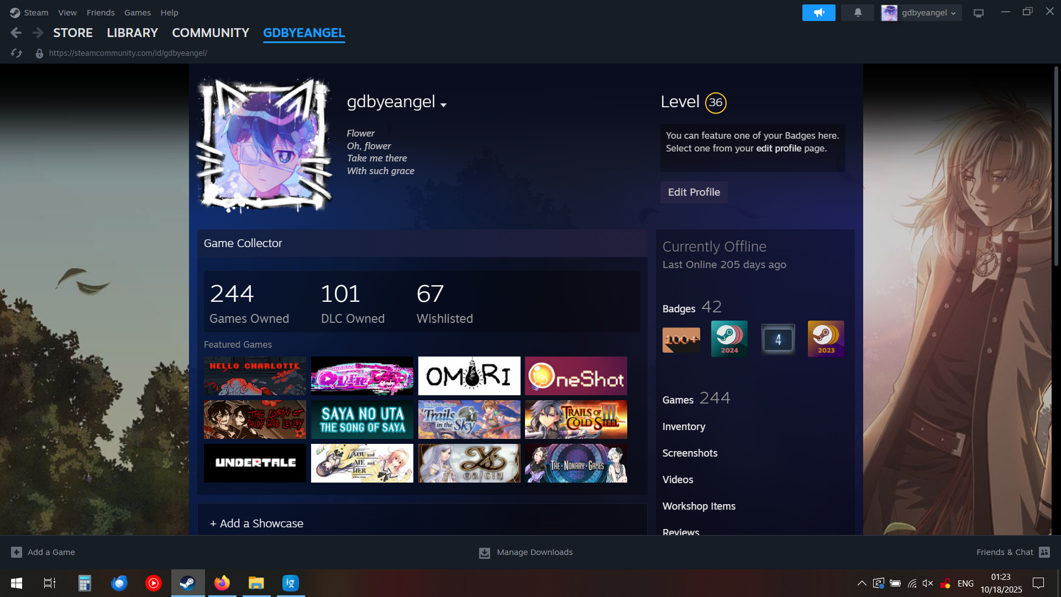
Task: Open the profile name history arrow
Action: point(443,104)
